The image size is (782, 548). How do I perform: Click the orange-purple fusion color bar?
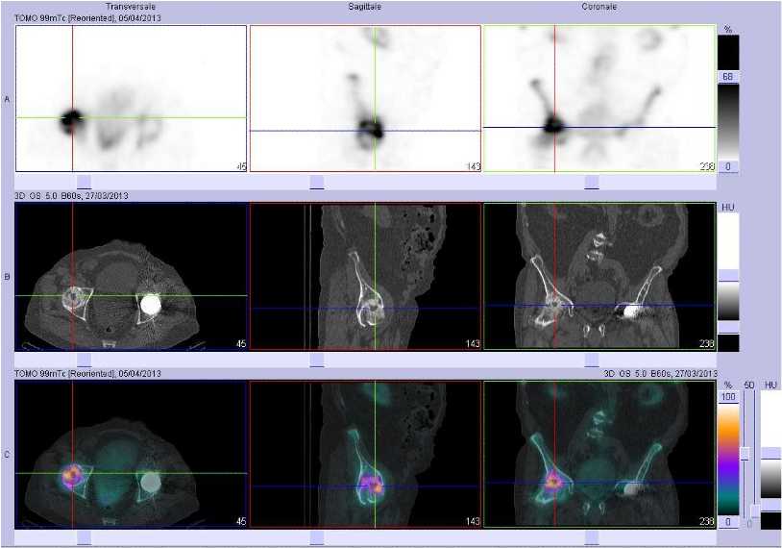[x=728, y=460]
